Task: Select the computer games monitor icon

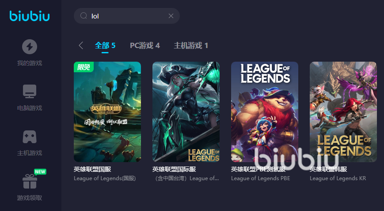Action: point(30,92)
